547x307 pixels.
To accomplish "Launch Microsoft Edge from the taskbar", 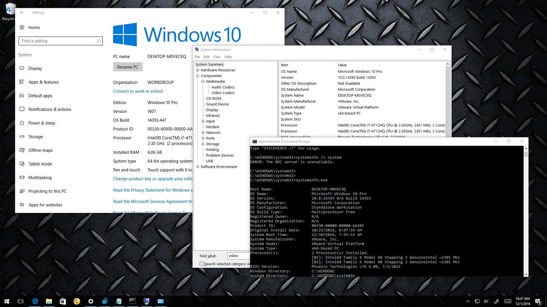I will pos(35,301).
